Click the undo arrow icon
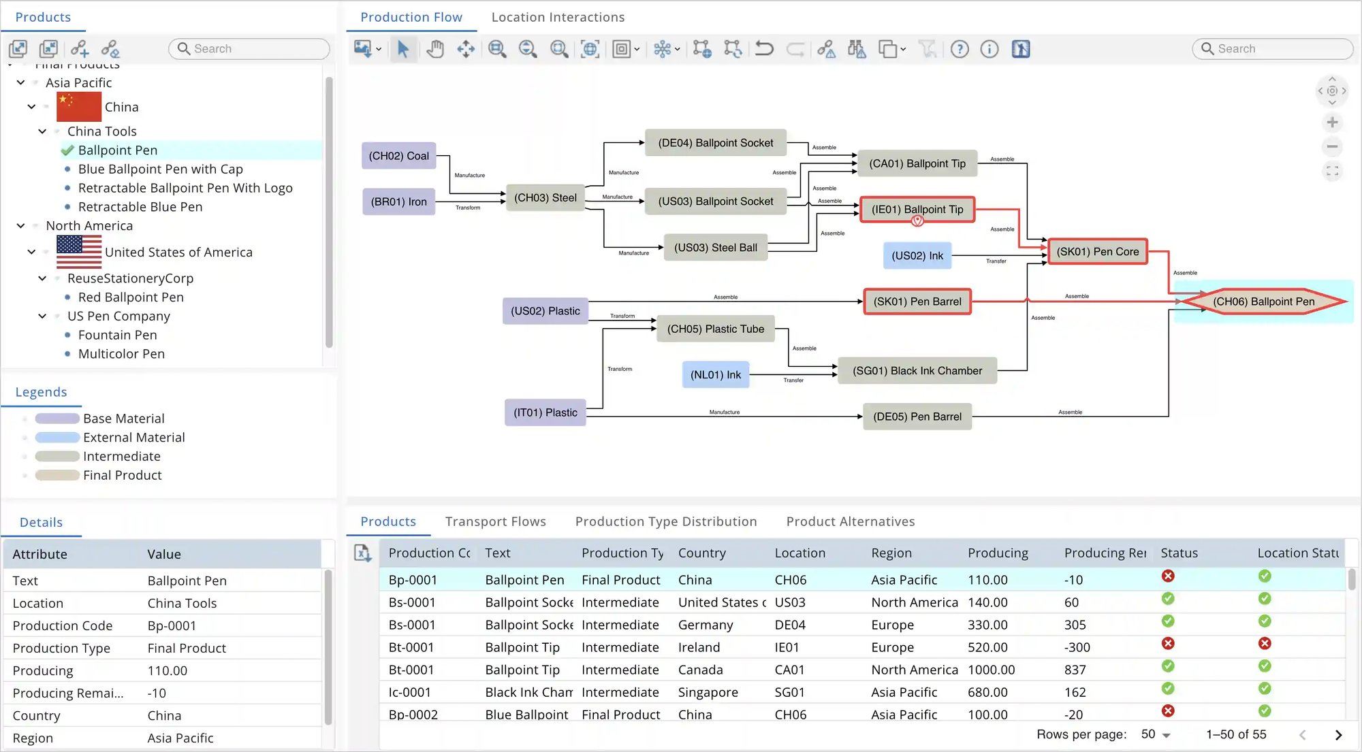The image size is (1362, 752). pyautogui.click(x=764, y=49)
